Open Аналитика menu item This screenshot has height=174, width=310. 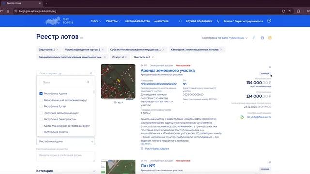pyautogui.click(x=161, y=21)
